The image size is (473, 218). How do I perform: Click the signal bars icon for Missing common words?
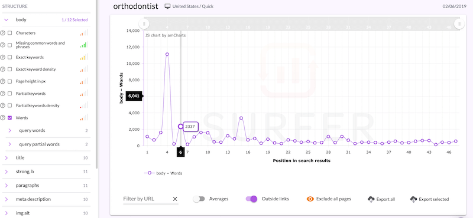point(84,45)
